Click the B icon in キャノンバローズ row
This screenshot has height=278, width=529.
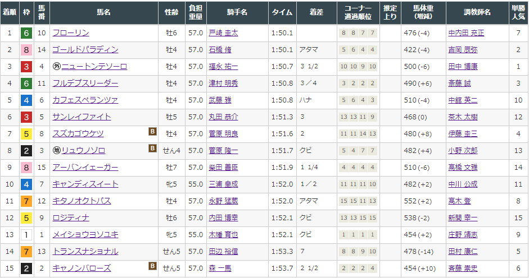pos(152,266)
